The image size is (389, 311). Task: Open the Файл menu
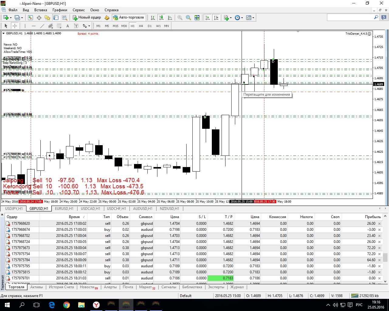point(13,10)
